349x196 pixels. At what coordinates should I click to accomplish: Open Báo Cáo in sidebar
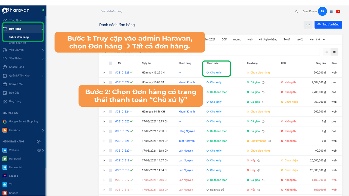[x=15, y=93]
